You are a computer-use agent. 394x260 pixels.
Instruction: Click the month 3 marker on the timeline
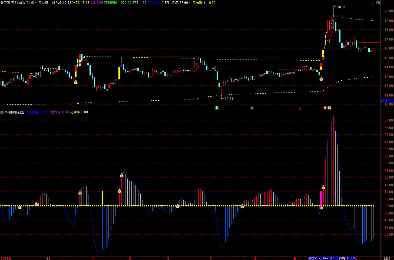tap(168, 258)
